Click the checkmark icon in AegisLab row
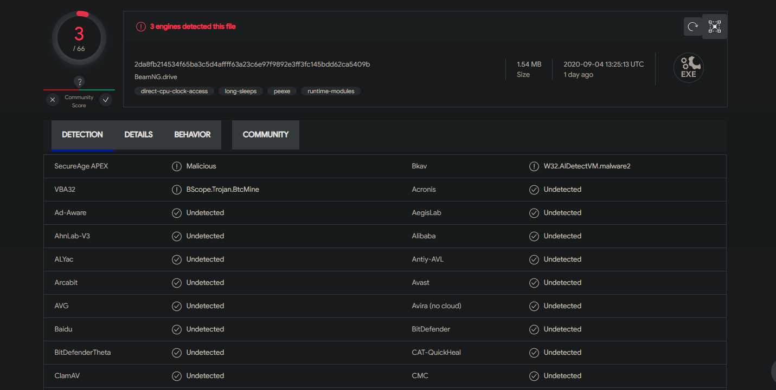The width and height of the screenshot is (776, 390). [534, 213]
